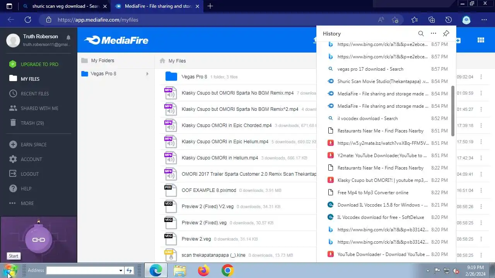
Task: Close the shuric scan veg download tab
Action: pyautogui.click(x=105, y=6)
